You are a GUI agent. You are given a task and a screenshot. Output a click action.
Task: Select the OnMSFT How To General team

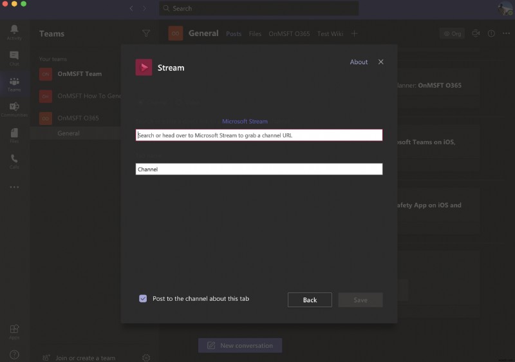tap(79, 96)
